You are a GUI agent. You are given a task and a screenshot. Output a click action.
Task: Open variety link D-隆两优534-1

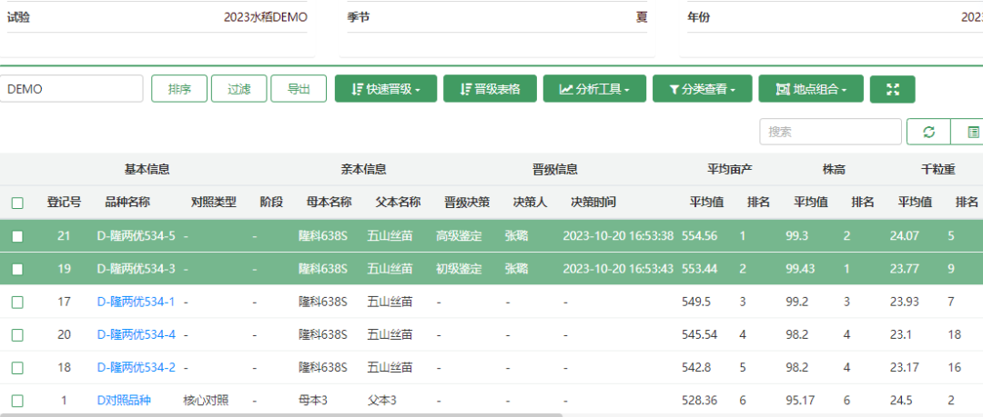[x=136, y=302]
